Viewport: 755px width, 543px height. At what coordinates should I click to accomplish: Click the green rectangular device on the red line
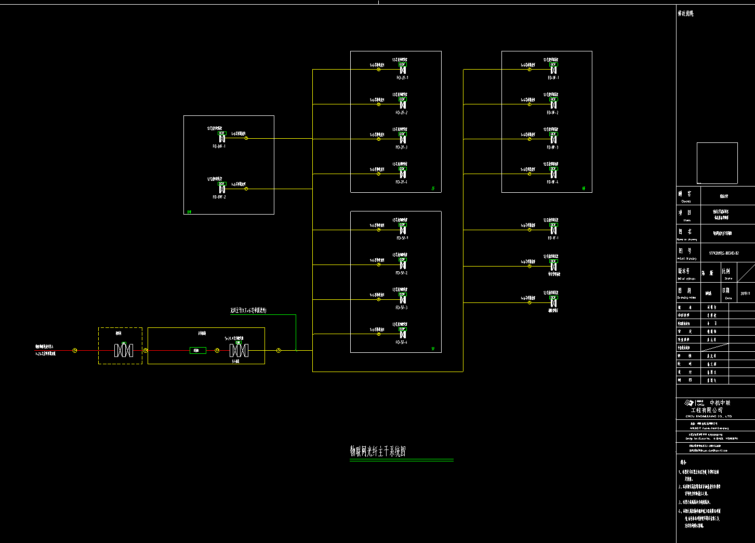(197, 351)
